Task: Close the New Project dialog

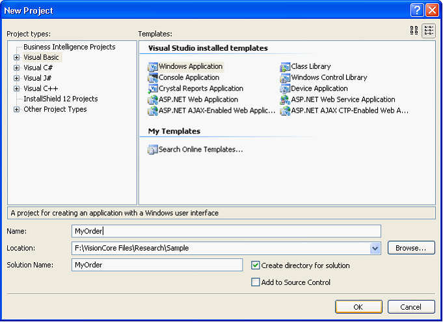Action: [x=432, y=10]
